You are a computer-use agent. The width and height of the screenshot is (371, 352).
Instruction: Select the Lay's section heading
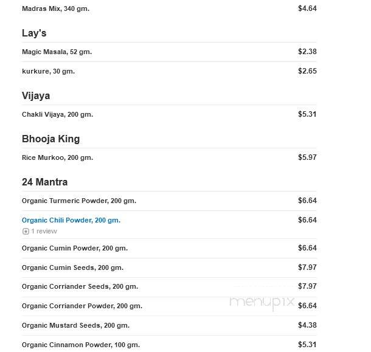34,33
